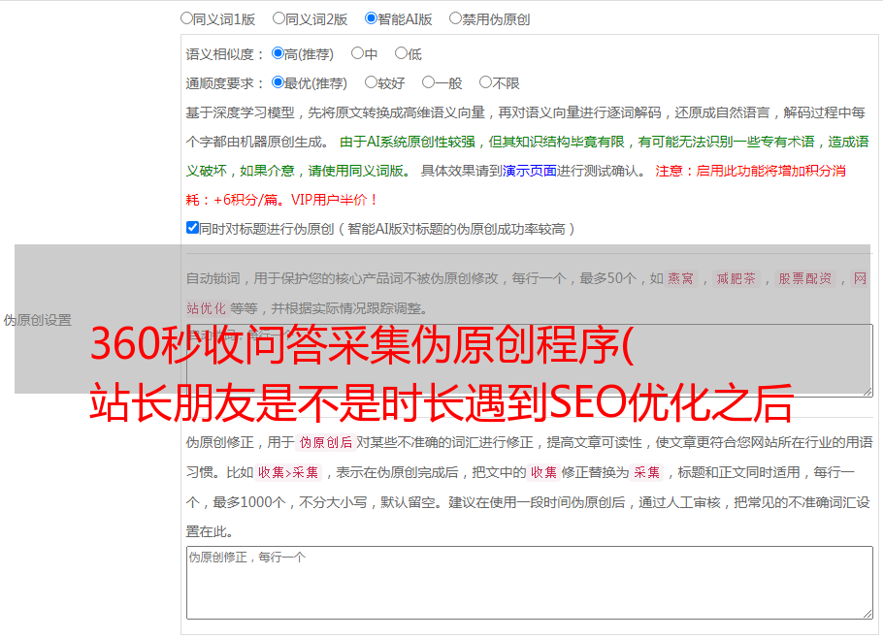Viewport: 884px width, 638px height.
Task: Set 通顺度要求 to 一般
Action: (428, 82)
